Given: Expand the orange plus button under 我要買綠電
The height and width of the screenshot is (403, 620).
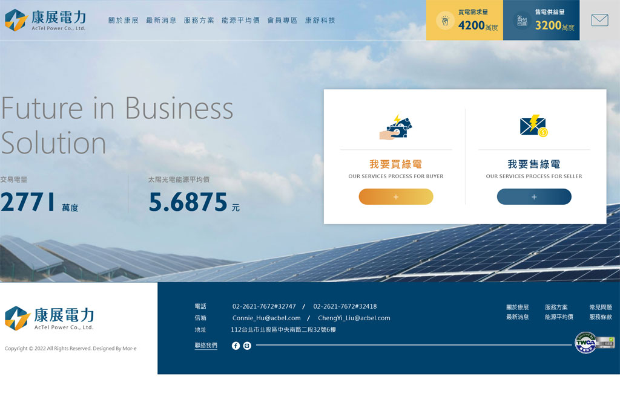Looking at the screenshot, I should pos(396,197).
